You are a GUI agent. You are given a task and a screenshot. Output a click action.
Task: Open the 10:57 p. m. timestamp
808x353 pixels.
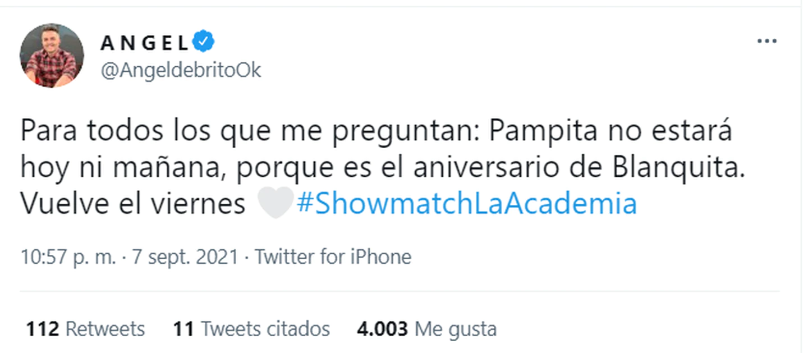(68, 257)
